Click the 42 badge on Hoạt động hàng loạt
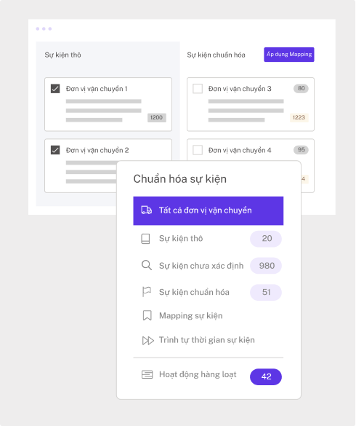The image size is (356, 426). tap(266, 376)
